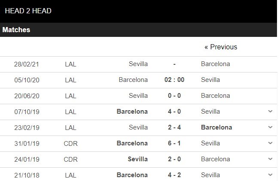Image resolution: width=280 pixels, height=181 pixels.
Task: Open Sevilla team in 28/02/21 fixture
Action: point(138,64)
